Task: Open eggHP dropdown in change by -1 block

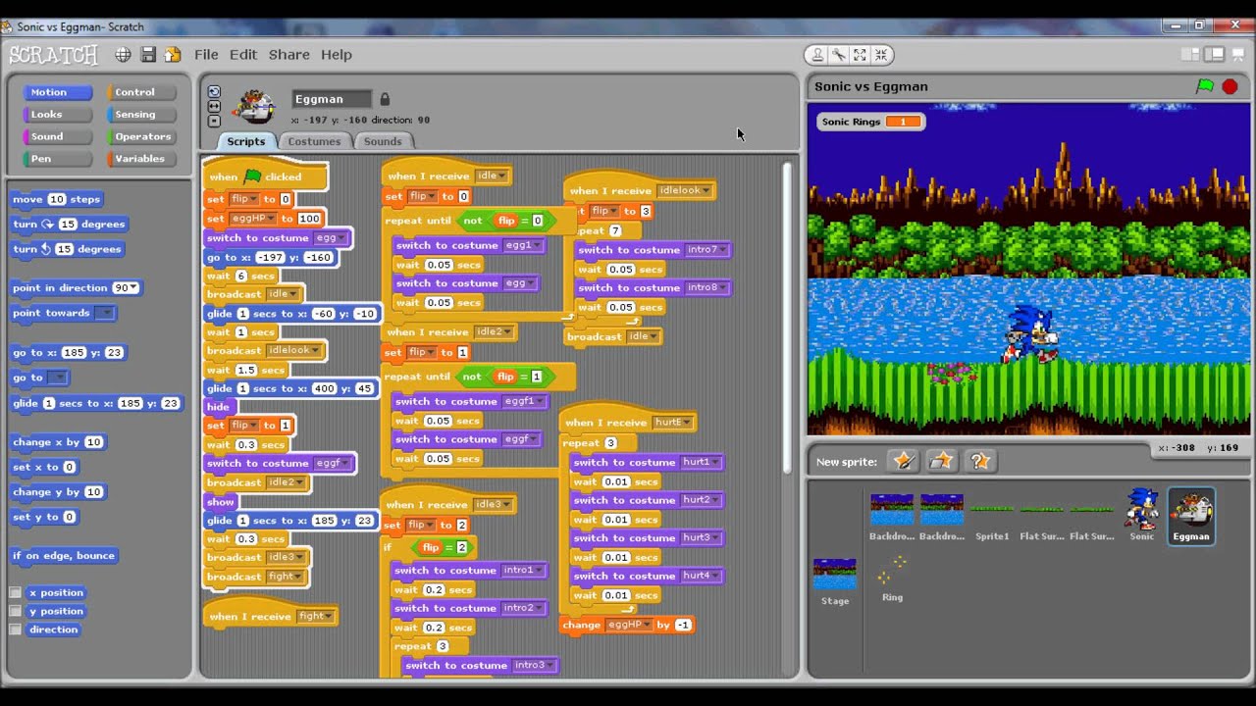Action: (x=645, y=625)
